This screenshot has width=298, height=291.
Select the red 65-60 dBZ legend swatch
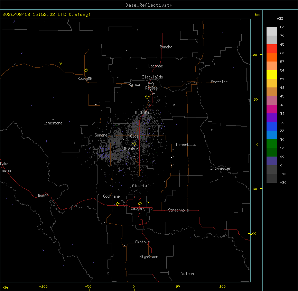click(x=272, y=48)
